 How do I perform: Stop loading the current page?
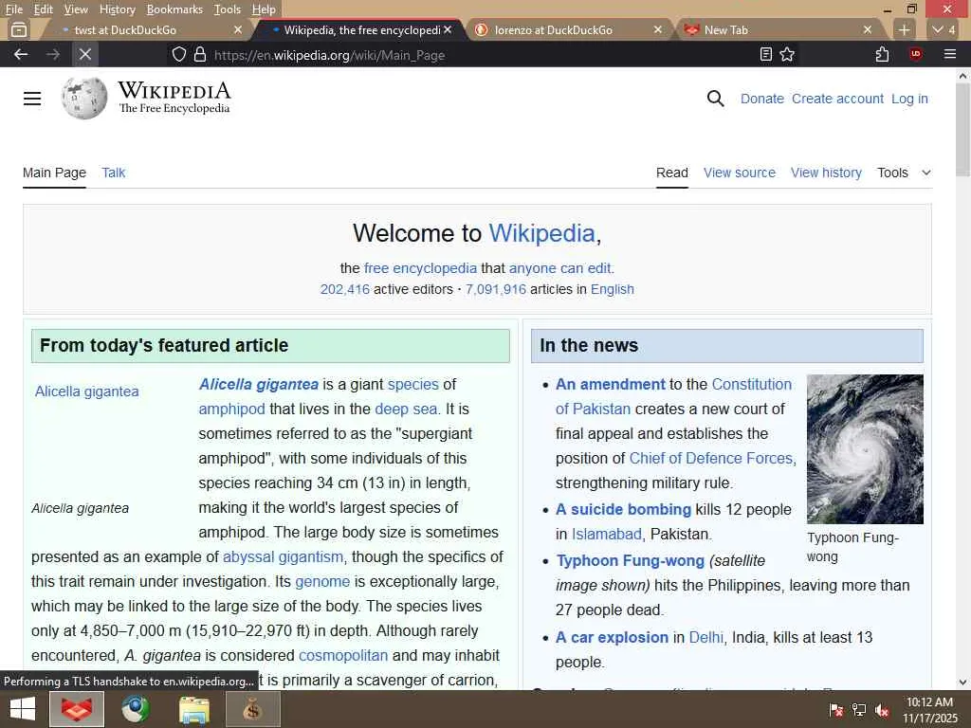pyautogui.click(x=85, y=54)
